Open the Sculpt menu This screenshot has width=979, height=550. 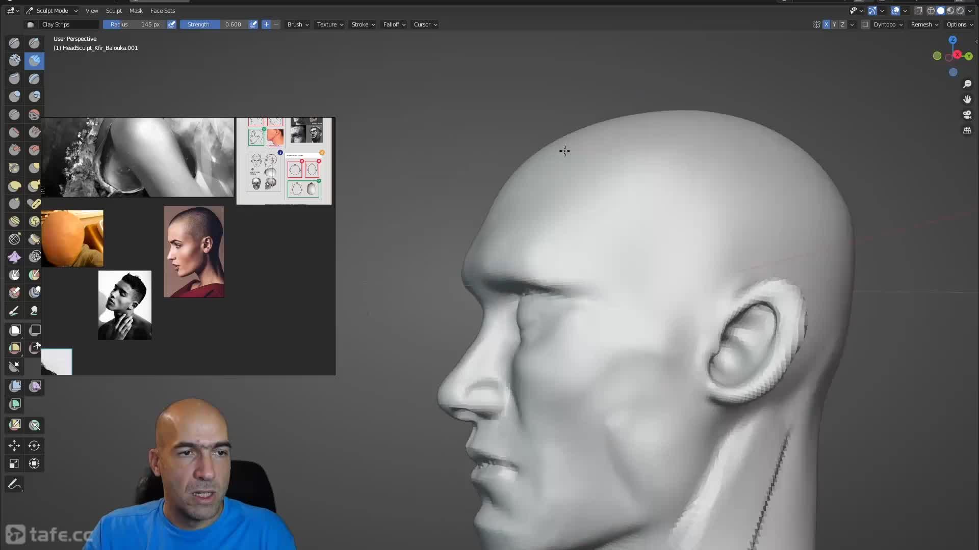[x=114, y=11]
